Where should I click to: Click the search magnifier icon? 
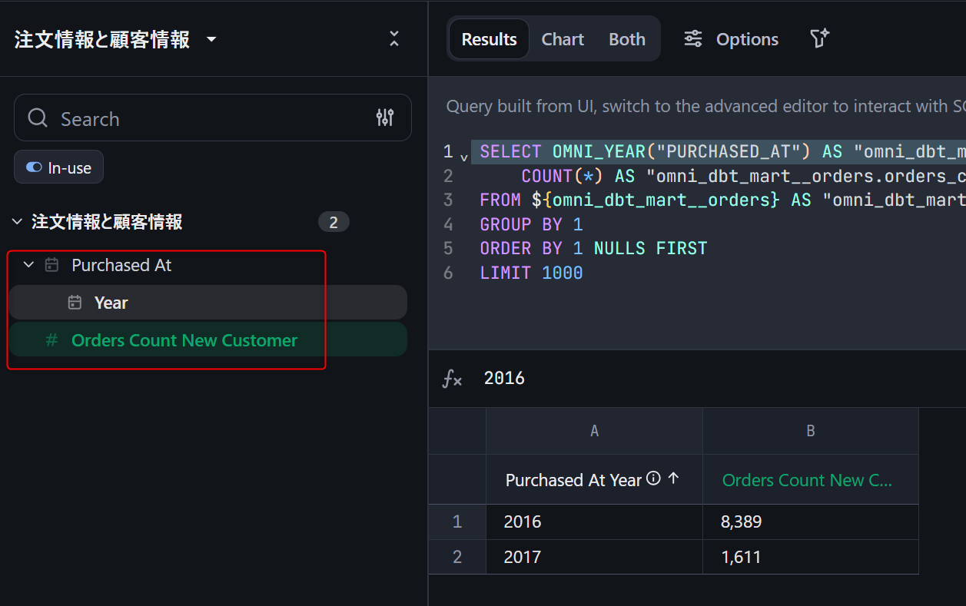pos(38,118)
